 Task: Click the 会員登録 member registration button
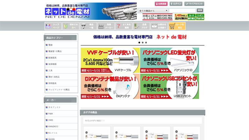161,4
